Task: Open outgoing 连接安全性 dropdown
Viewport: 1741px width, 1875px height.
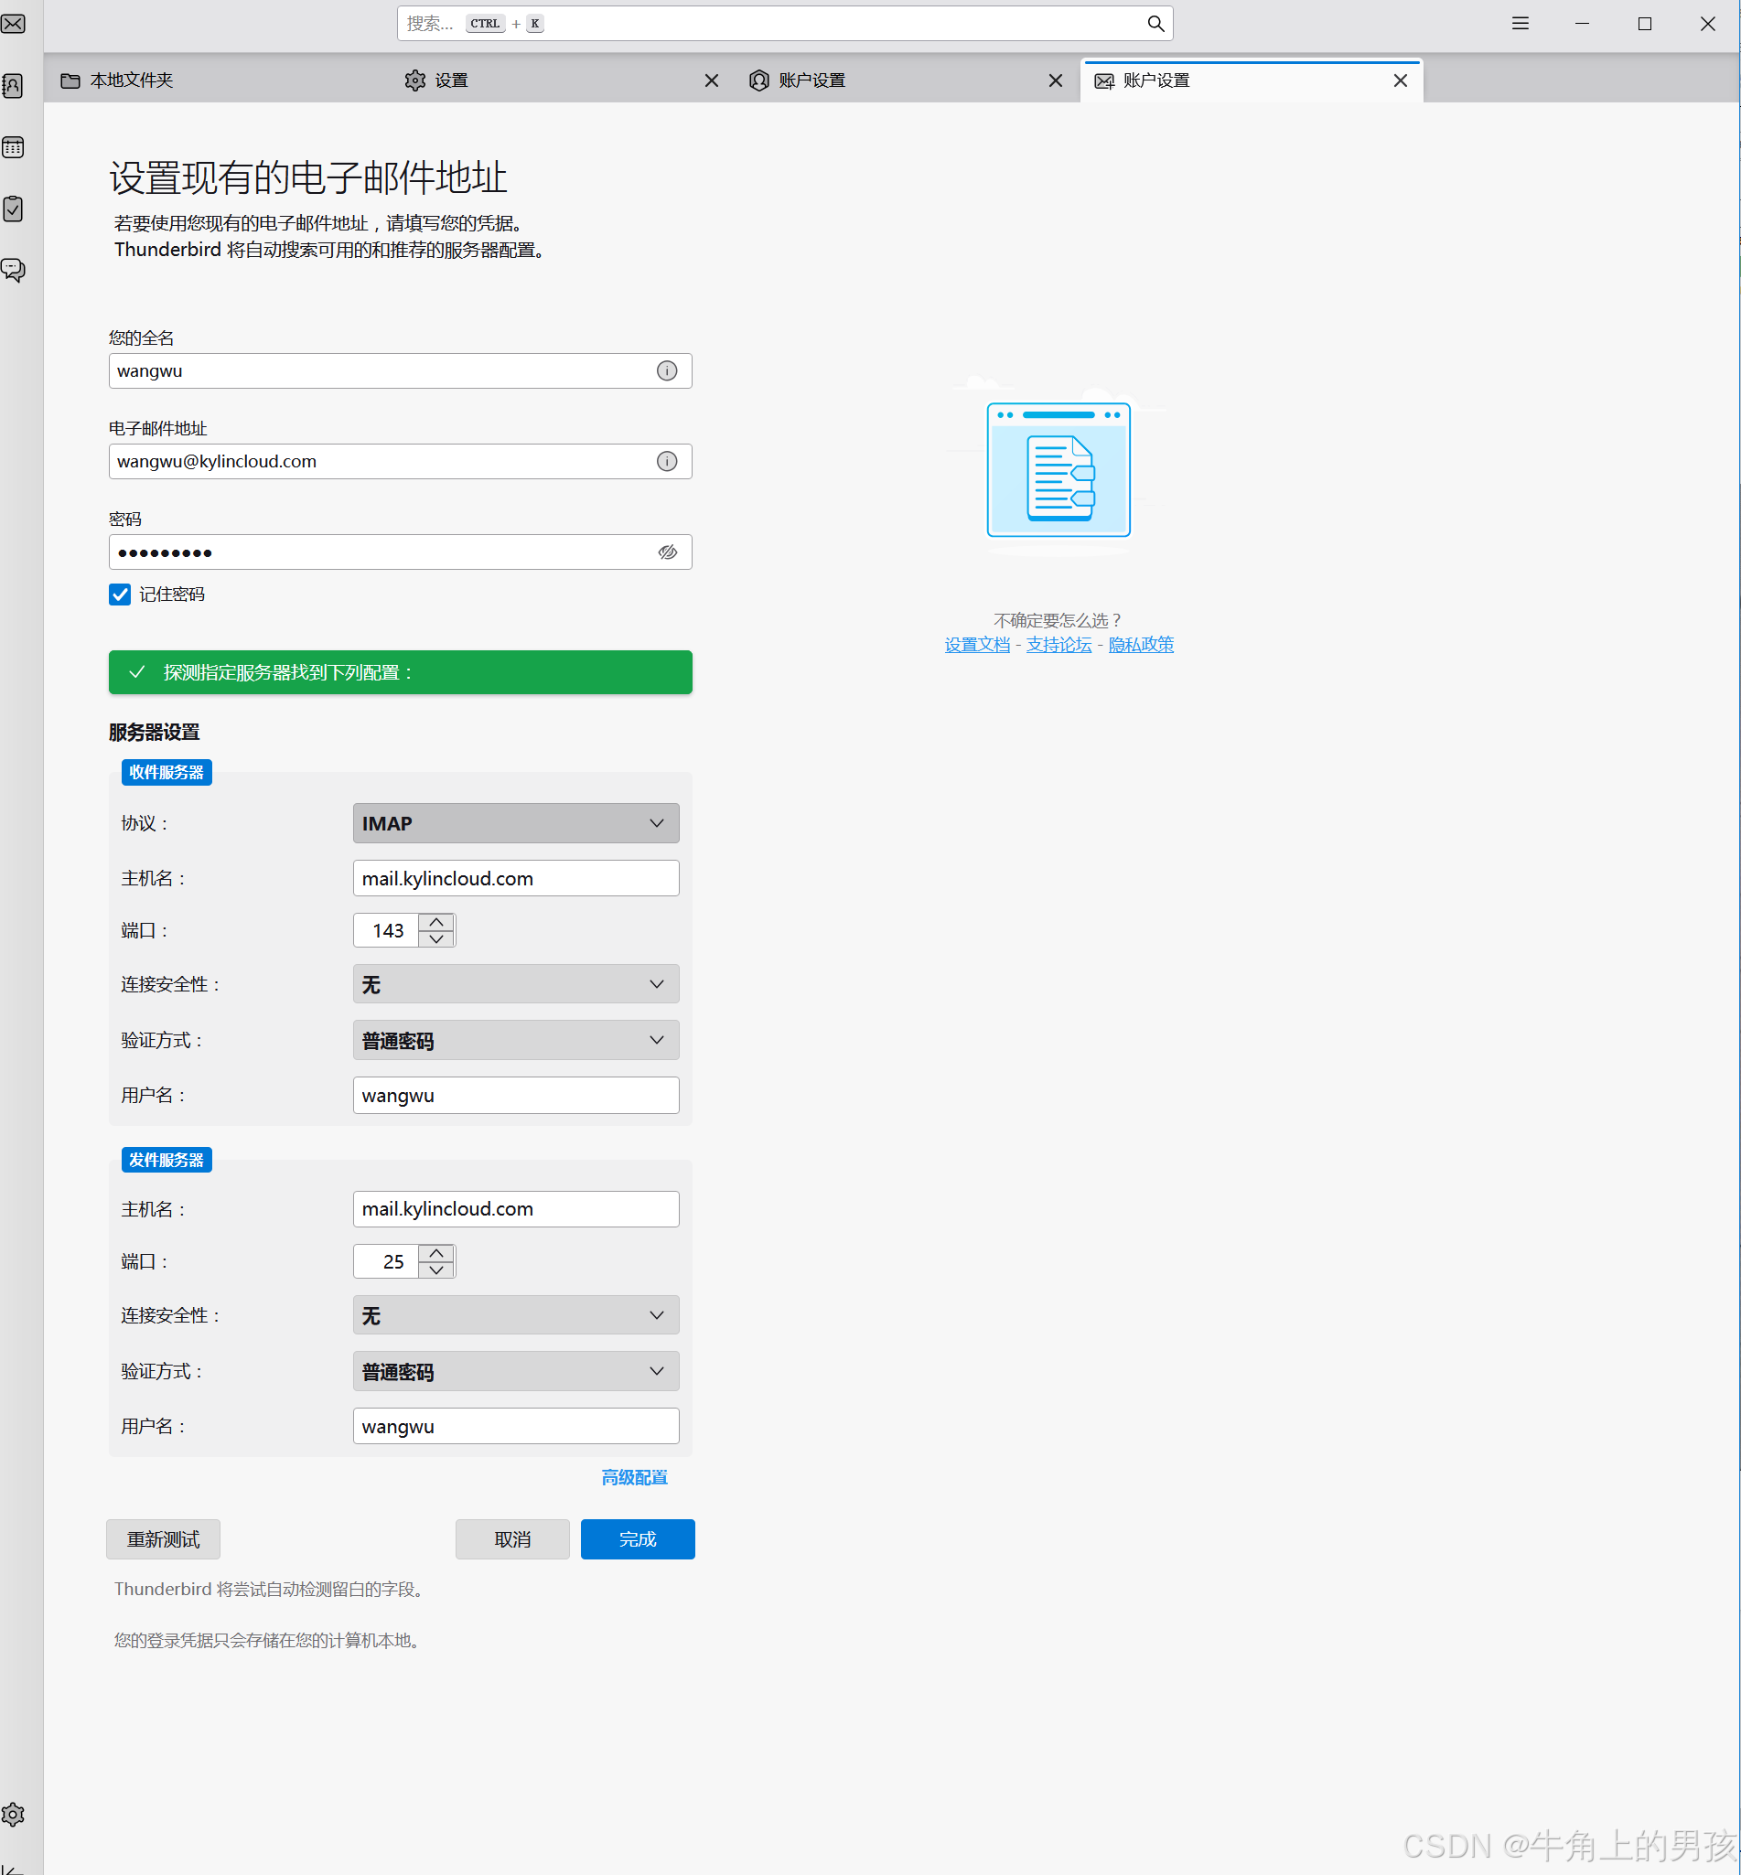Action: pyautogui.click(x=516, y=1314)
